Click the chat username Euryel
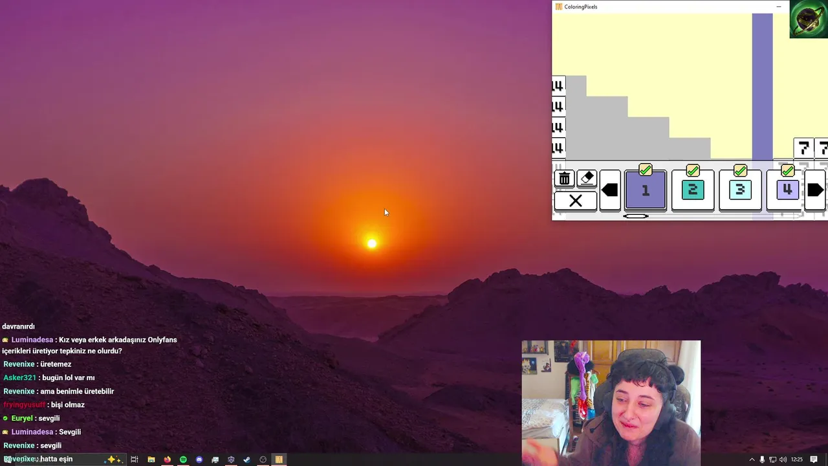The height and width of the screenshot is (466, 828). [x=23, y=419]
